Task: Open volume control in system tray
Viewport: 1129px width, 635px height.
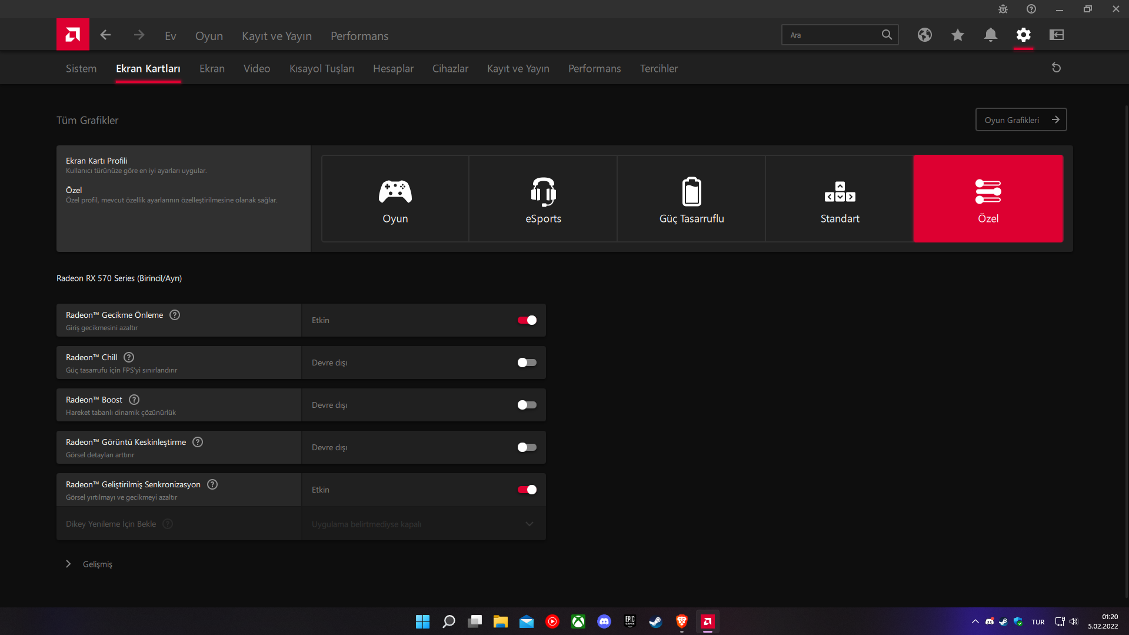Action: point(1074,621)
